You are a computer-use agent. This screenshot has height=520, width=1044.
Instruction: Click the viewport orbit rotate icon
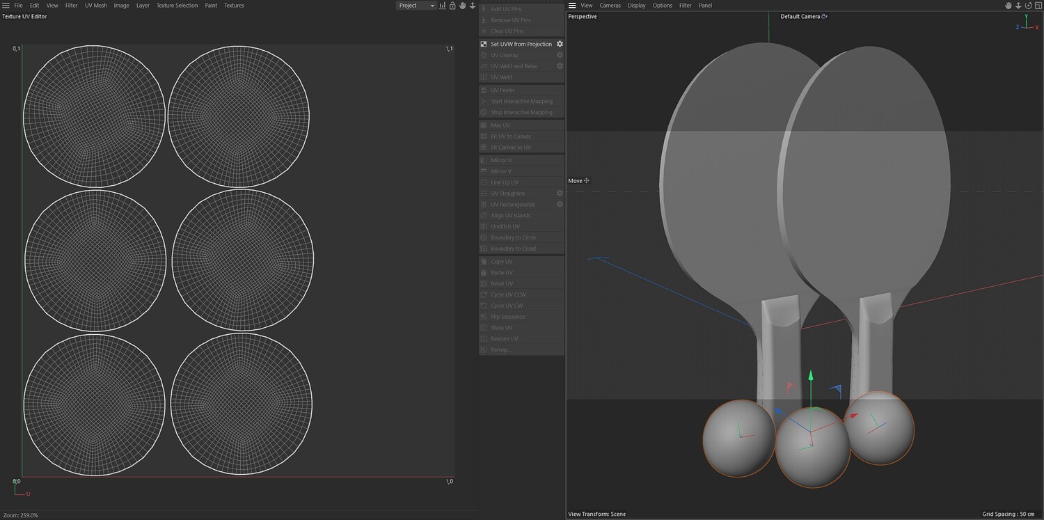click(x=1028, y=6)
